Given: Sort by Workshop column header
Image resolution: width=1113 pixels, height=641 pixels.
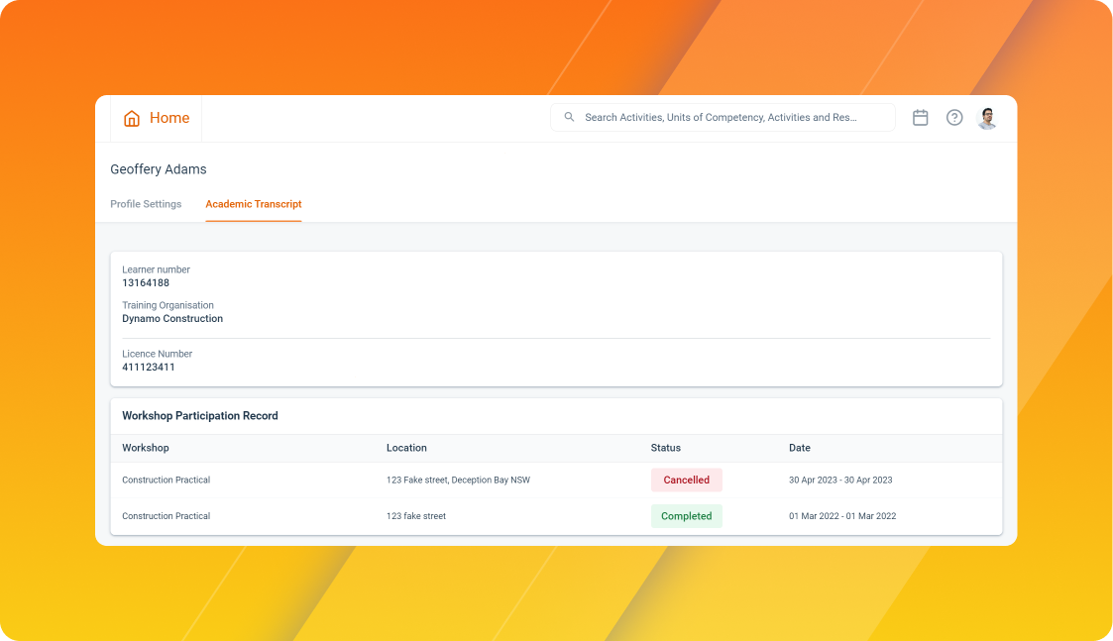Looking at the screenshot, I should 146,448.
